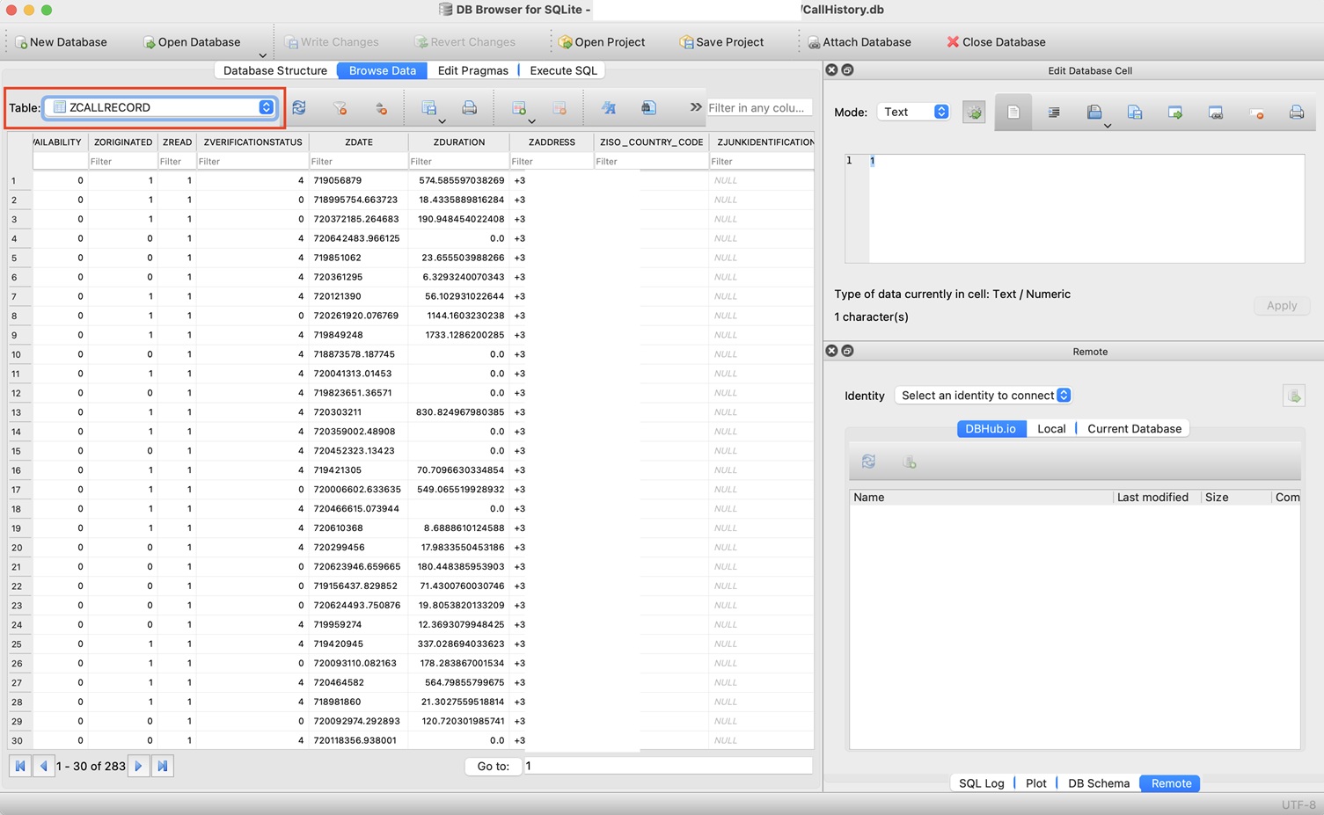Click the open-drawer icon in cell editor toolbar
Screen dimensions: 1324x815
1094,112
